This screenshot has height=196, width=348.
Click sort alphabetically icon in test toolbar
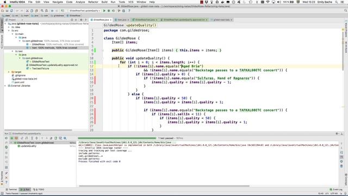click(x=22, y=138)
